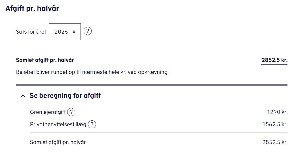Click the 1290 kr. amount
Screen dimensions: 304x159
(277, 112)
